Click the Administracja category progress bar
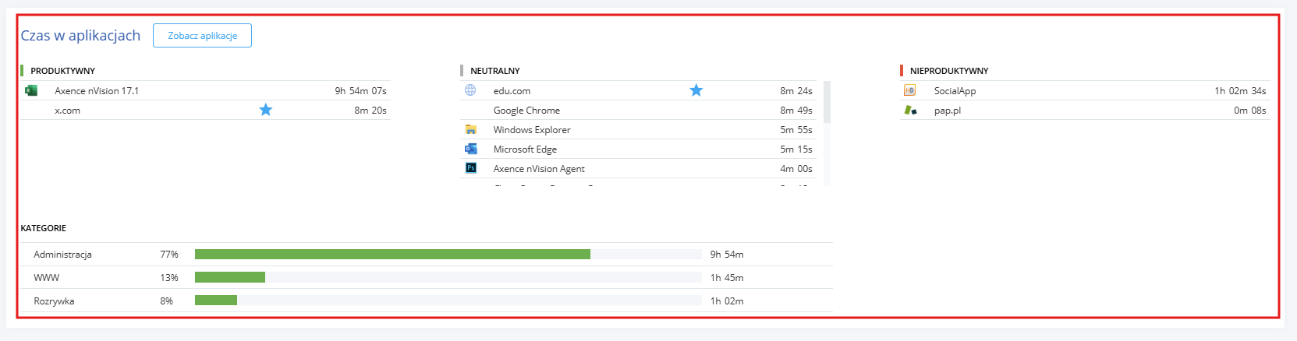Screen dimensions: 1297x341 pyautogui.click(x=448, y=255)
